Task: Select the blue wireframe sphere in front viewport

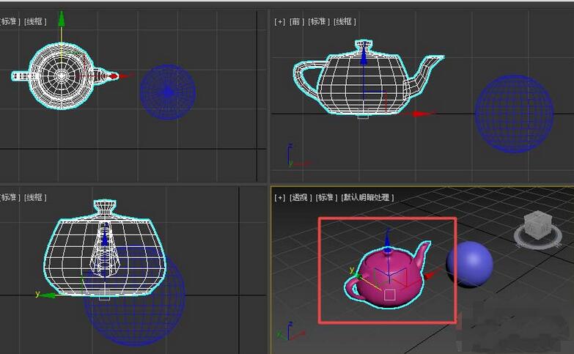Action: pos(514,114)
